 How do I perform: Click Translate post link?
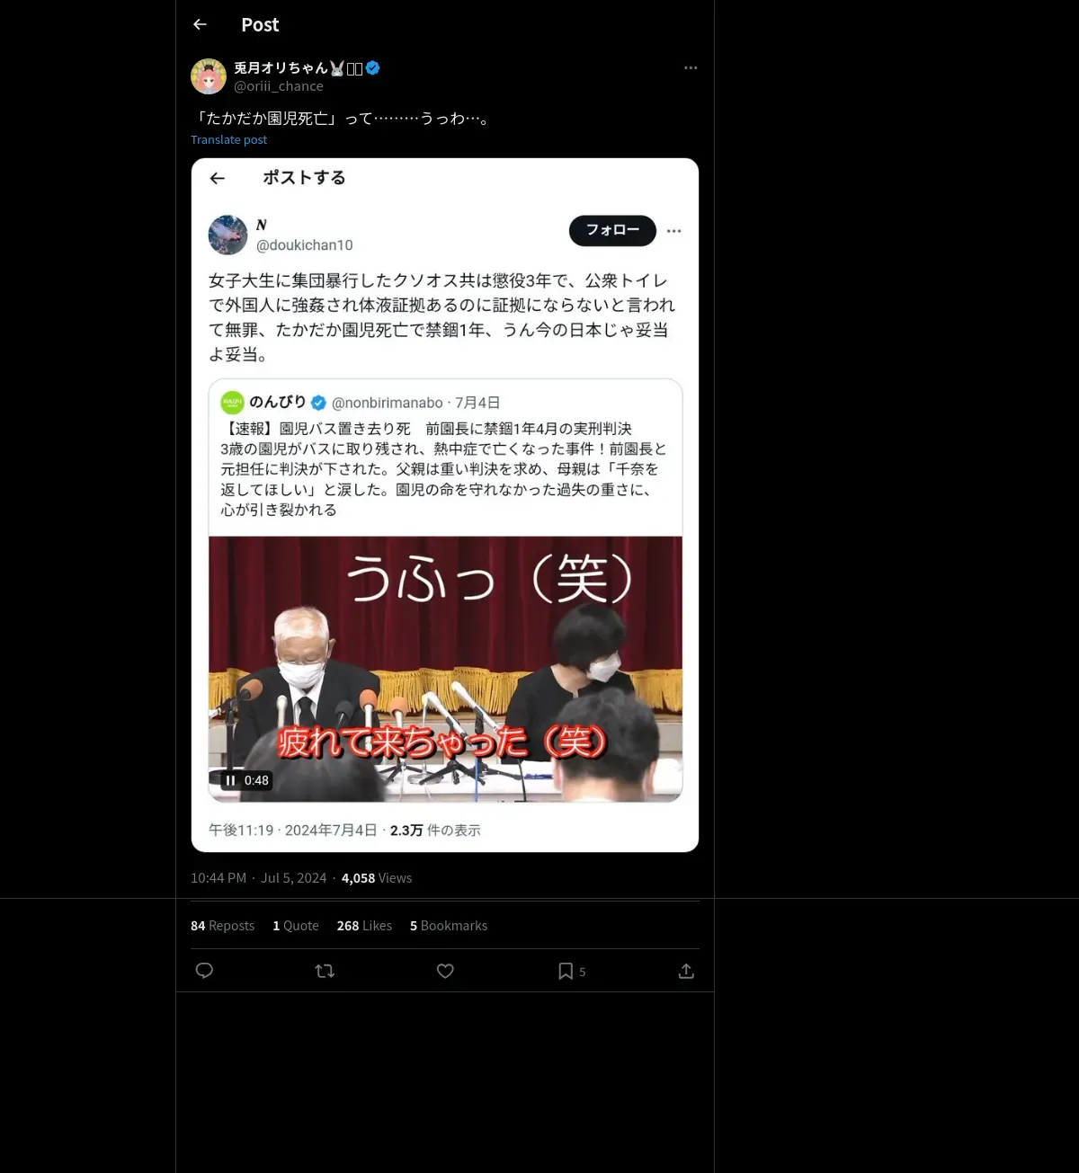(x=228, y=139)
